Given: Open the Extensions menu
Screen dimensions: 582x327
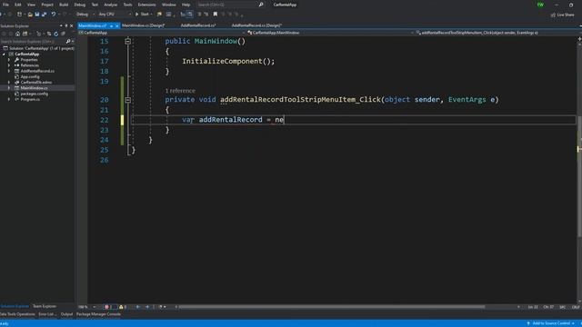Looking at the screenshot, I should point(146,5).
